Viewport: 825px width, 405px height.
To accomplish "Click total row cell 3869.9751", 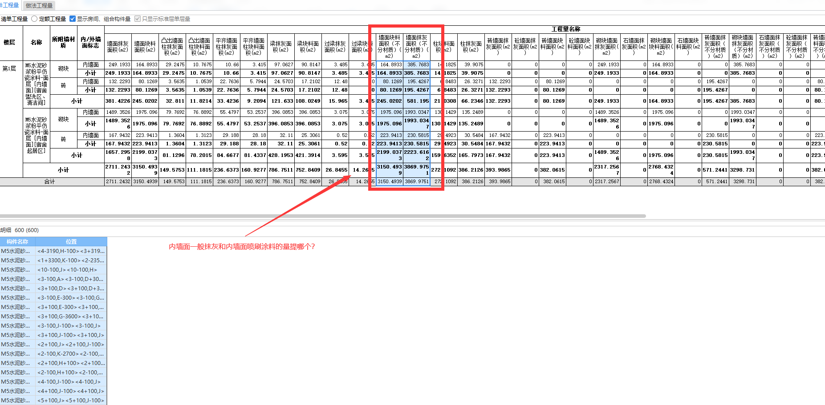I will click(x=417, y=181).
